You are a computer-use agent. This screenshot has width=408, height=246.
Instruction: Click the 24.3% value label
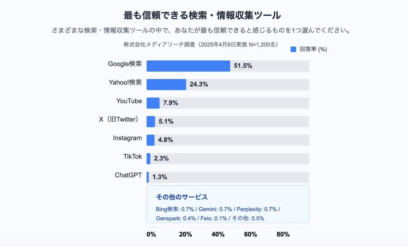click(x=199, y=84)
